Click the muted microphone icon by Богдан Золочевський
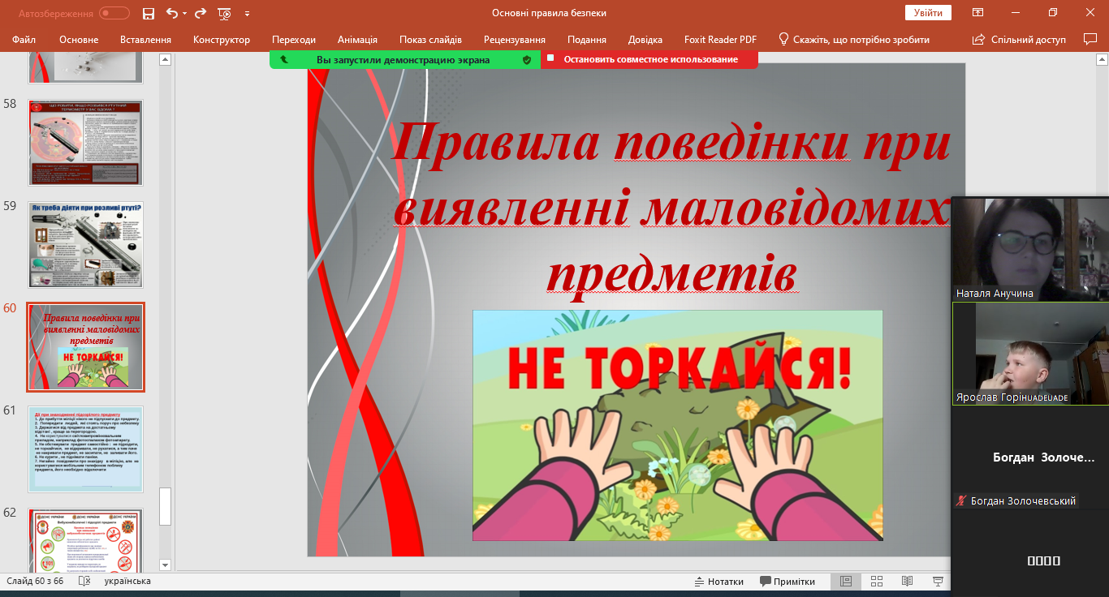The width and height of the screenshot is (1109, 597). (962, 500)
